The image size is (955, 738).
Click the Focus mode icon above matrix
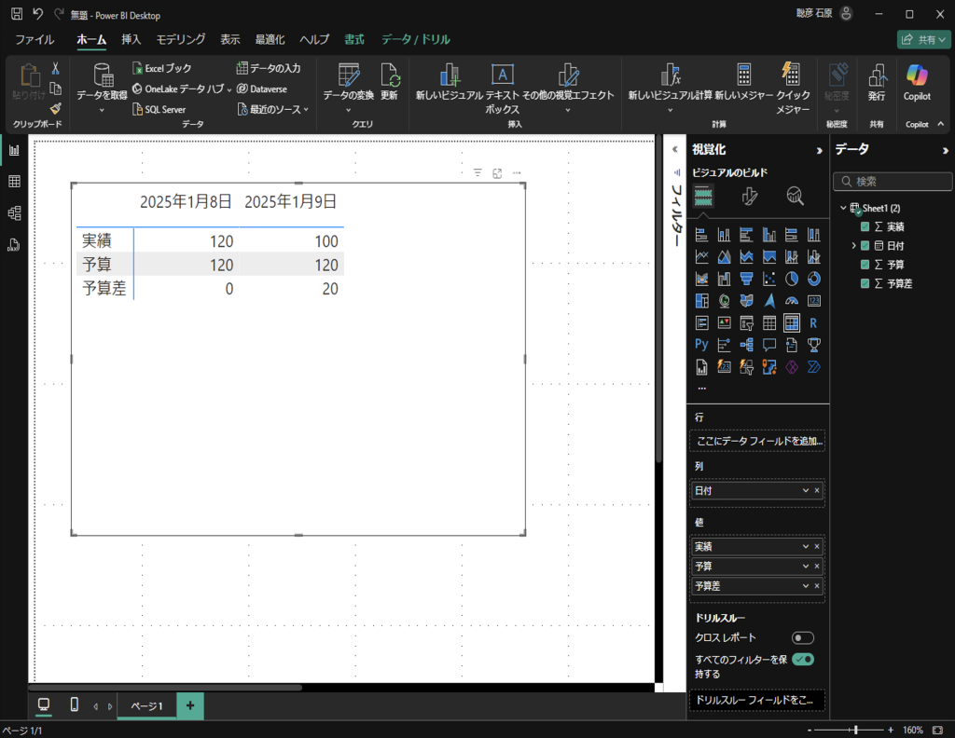pyautogui.click(x=497, y=173)
